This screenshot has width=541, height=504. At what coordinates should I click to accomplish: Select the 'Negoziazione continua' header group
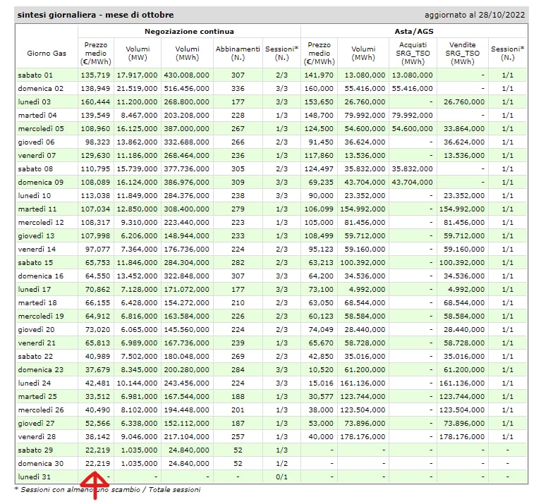click(x=189, y=32)
